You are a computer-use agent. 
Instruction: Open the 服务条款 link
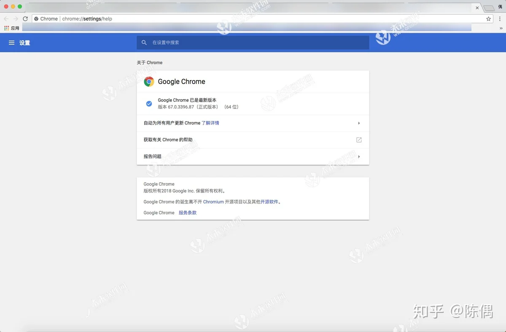pos(187,213)
